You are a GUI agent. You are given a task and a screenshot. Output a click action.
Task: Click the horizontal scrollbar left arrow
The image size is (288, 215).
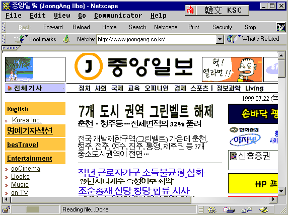click(x=6, y=199)
